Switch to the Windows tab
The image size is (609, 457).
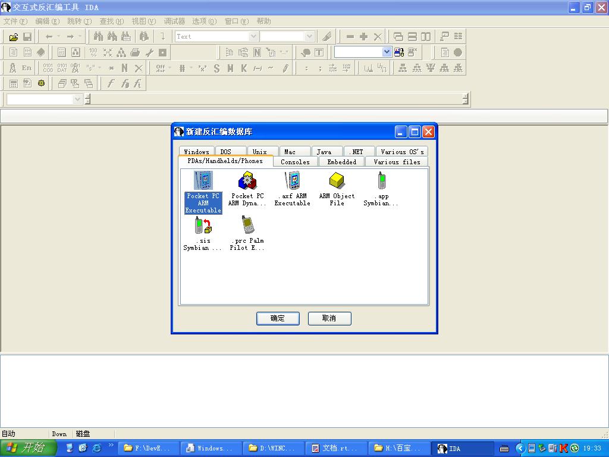click(196, 152)
